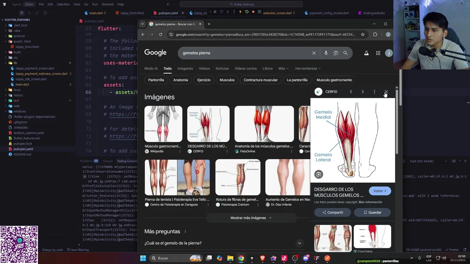Switch to Videos search tab
Screen dimensions: 470x264
(204, 69)
